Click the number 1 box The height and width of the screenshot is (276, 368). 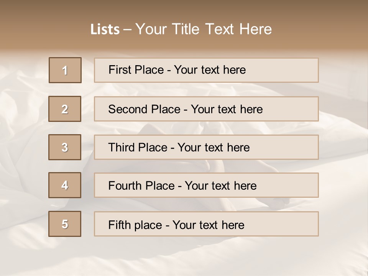click(x=65, y=70)
